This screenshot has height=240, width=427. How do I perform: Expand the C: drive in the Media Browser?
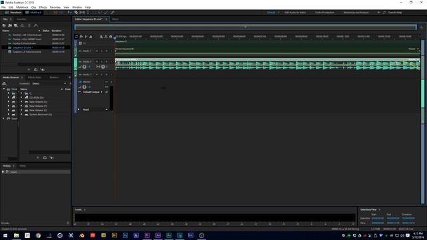click(x=21, y=93)
